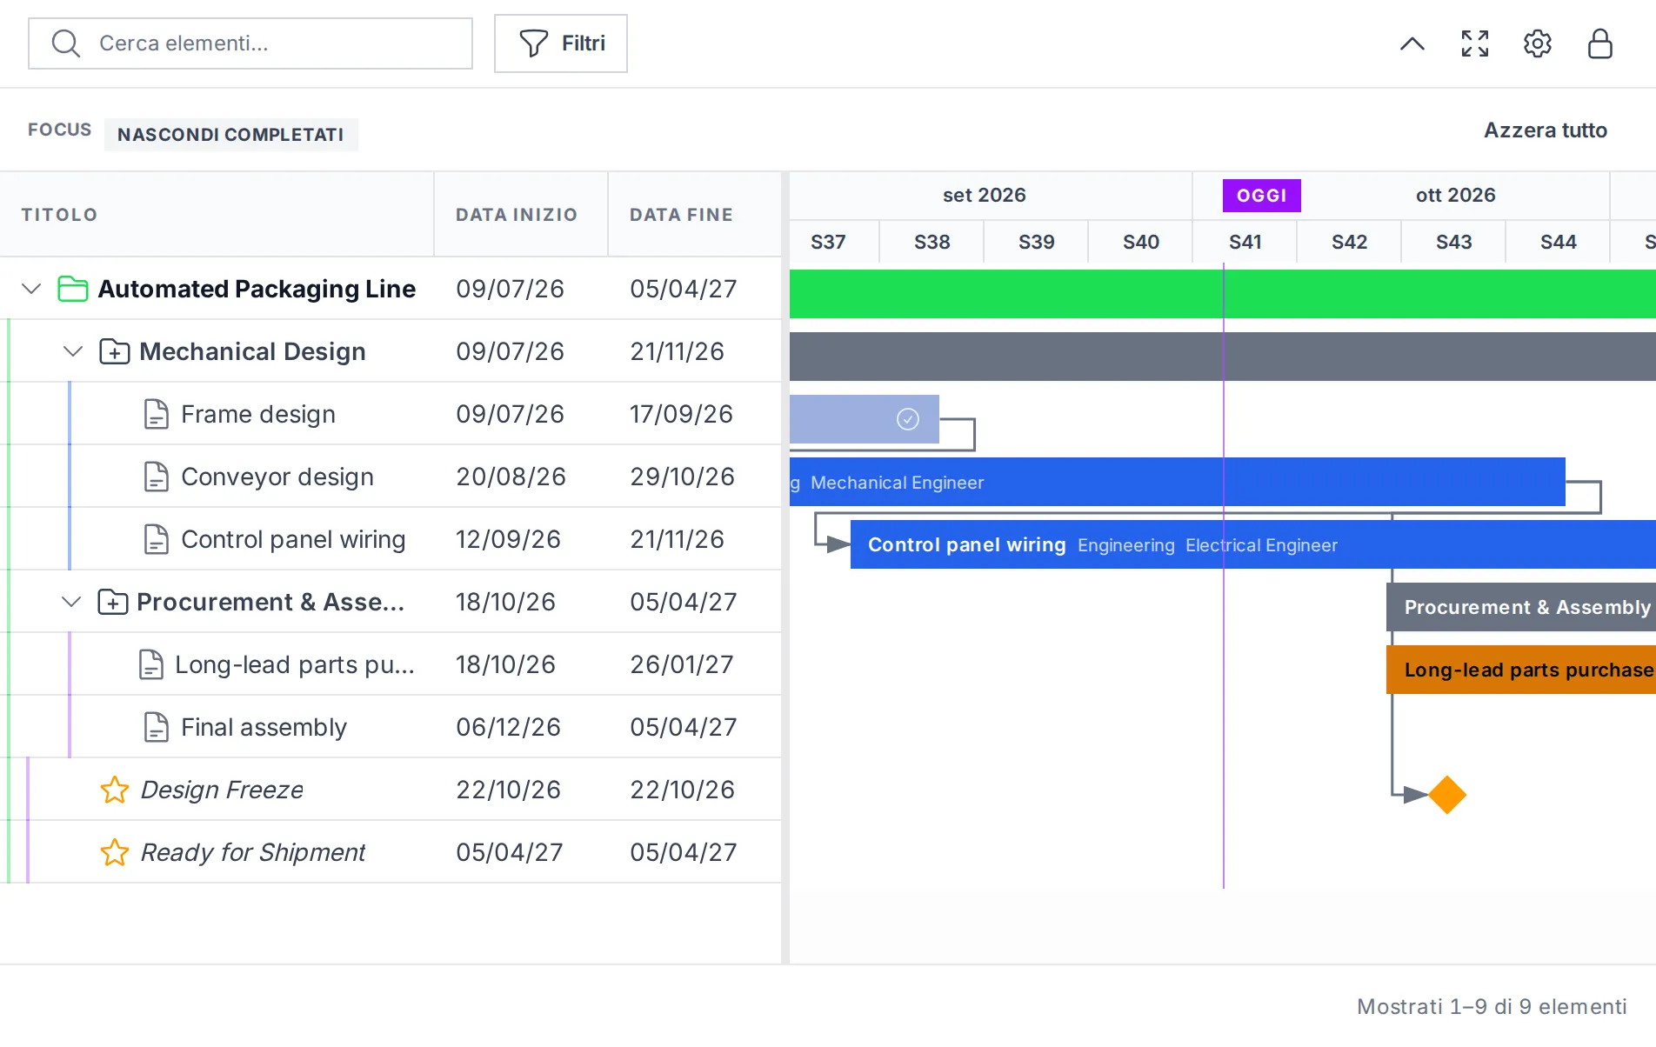Click the Design Freeze orange diamond milestone
This screenshot has height=1047, width=1656.
click(1447, 795)
